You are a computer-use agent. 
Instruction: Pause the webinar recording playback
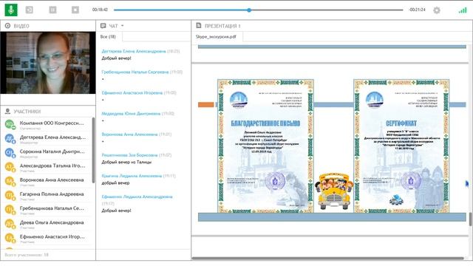52,10
